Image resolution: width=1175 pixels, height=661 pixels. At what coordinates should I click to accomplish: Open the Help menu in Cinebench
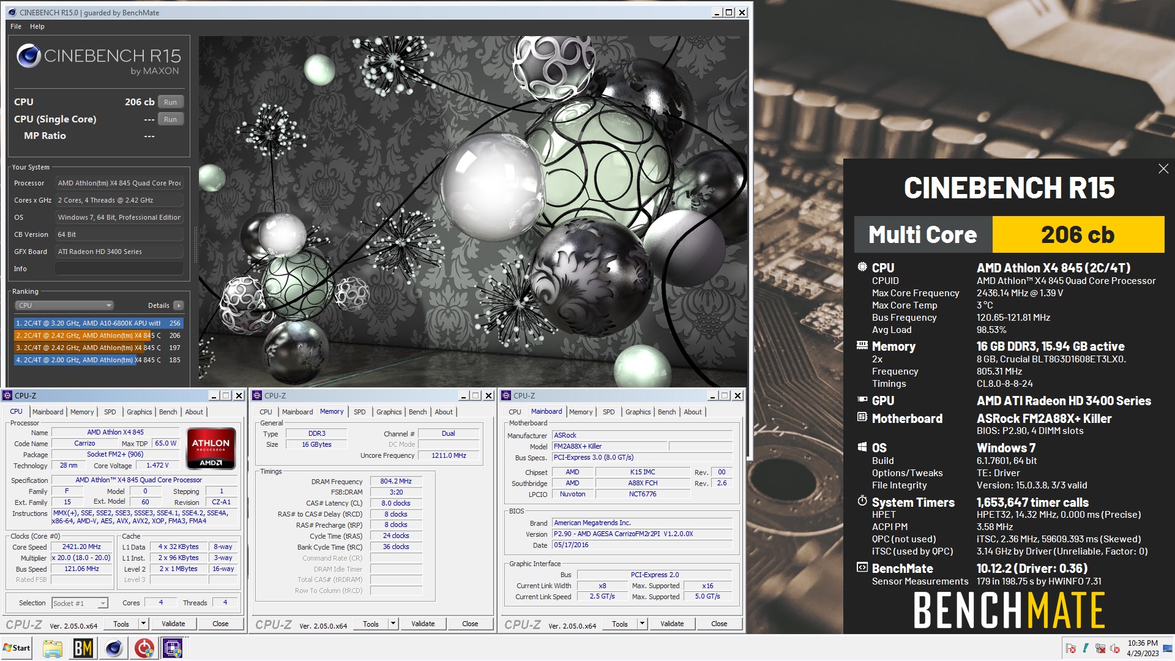37,26
